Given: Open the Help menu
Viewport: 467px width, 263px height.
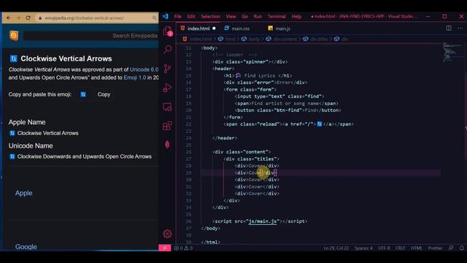Looking at the screenshot, I should coord(296,16).
